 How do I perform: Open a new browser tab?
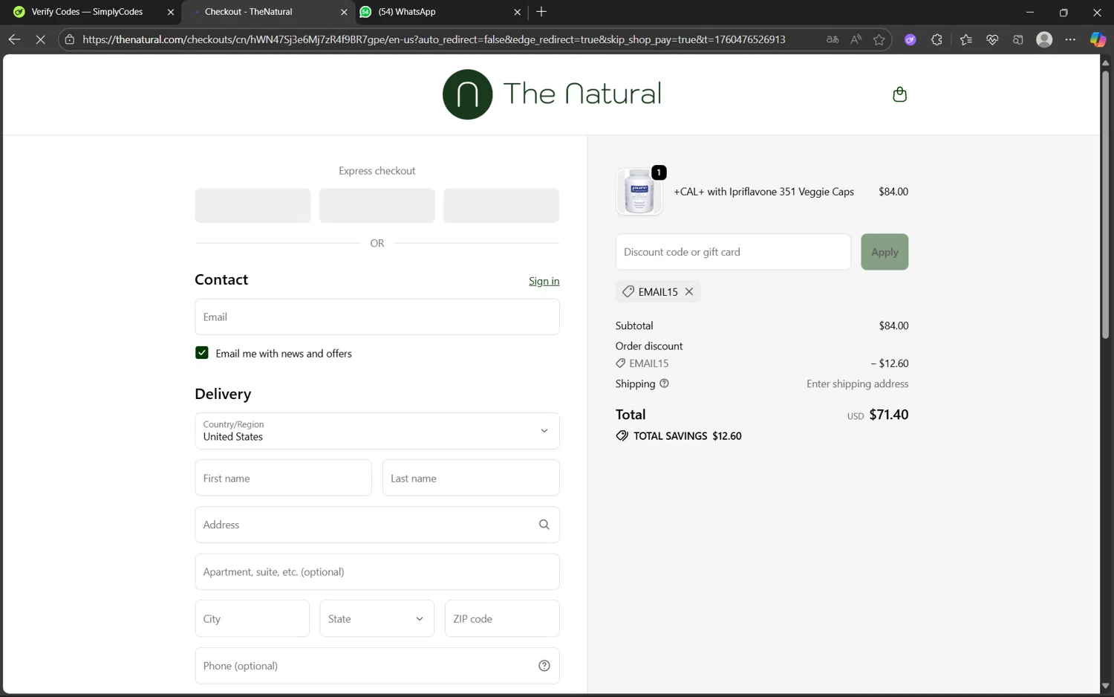pyautogui.click(x=541, y=12)
